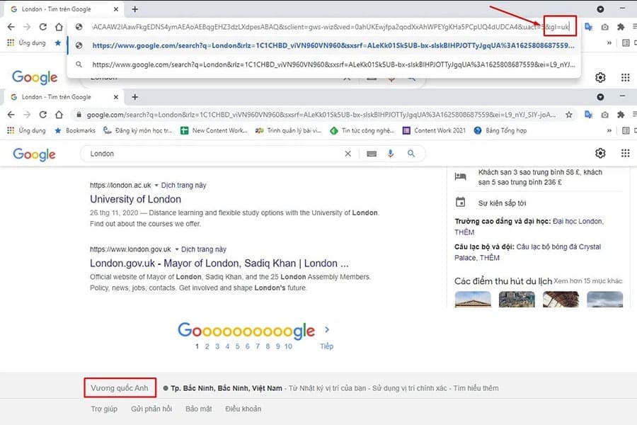Image resolution: width=637 pixels, height=425 pixels.
Task: Click the address bar ending with &gl=uk
Action: pos(325,27)
